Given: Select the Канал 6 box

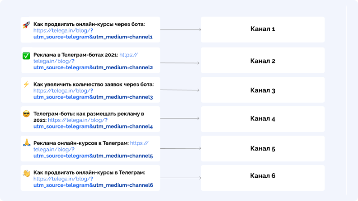Looking at the screenshot, I should [x=263, y=178].
